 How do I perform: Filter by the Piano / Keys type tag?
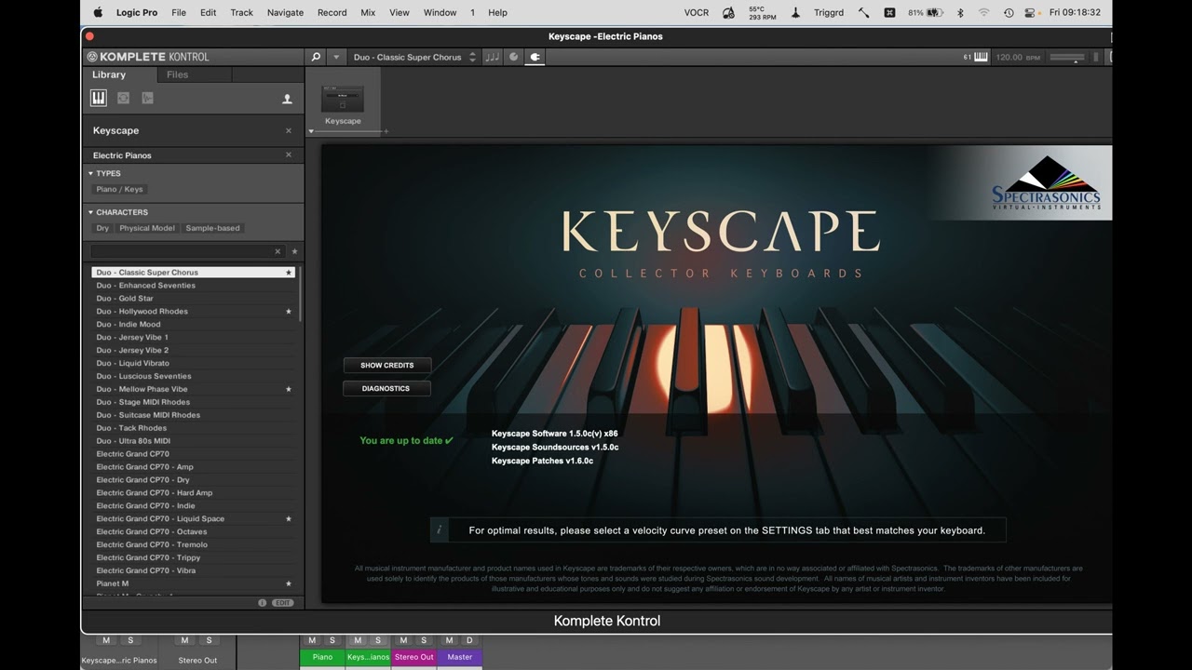(x=120, y=189)
